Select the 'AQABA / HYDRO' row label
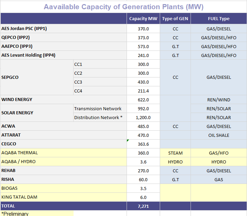The image size is (247, 216). tap(64, 162)
